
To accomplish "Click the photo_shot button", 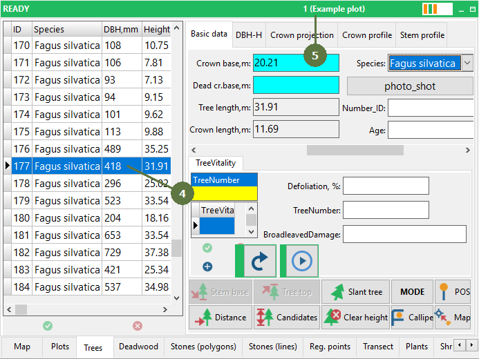I will pyautogui.click(x=410, y=86).
